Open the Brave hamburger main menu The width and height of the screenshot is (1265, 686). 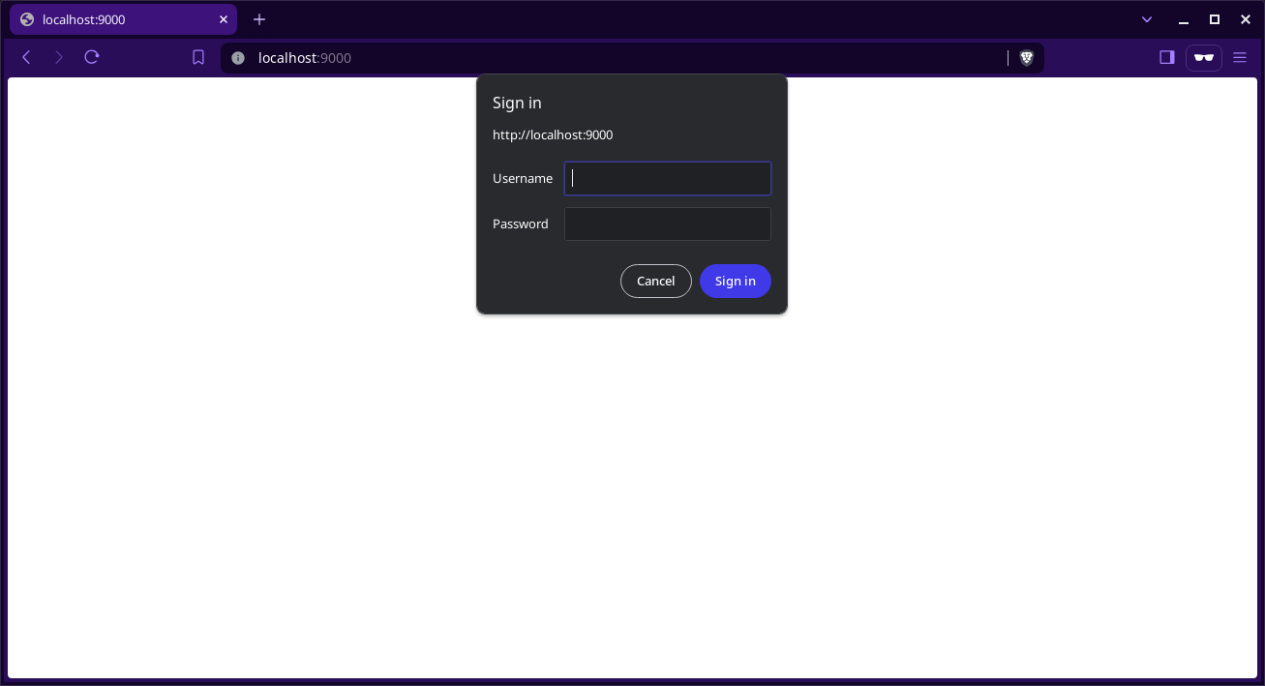[x=1240, y=58]
